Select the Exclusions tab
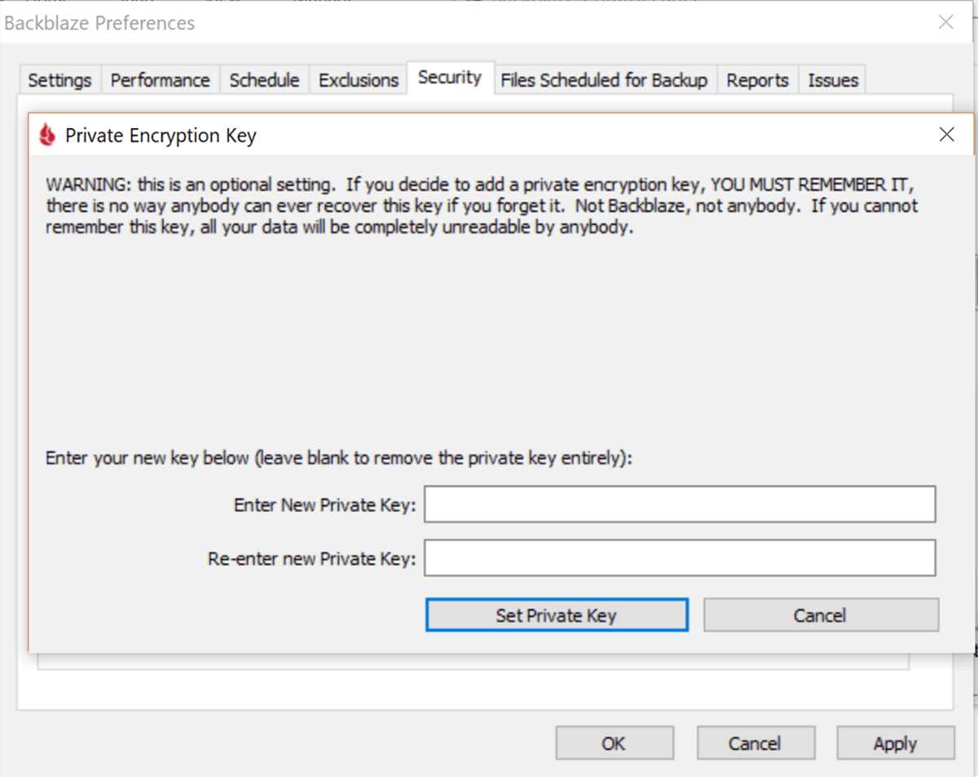 pyautogui.click(x=359, y=80)
